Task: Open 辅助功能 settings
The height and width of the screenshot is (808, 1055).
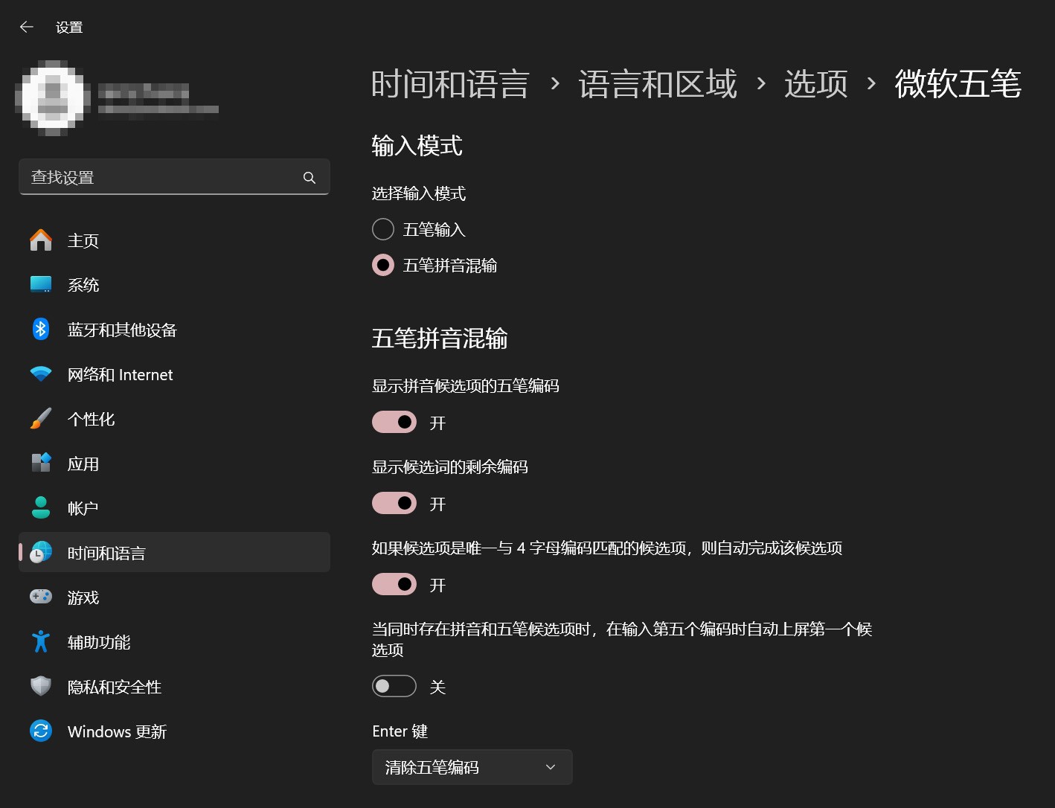Action: [x=174, y=642]
